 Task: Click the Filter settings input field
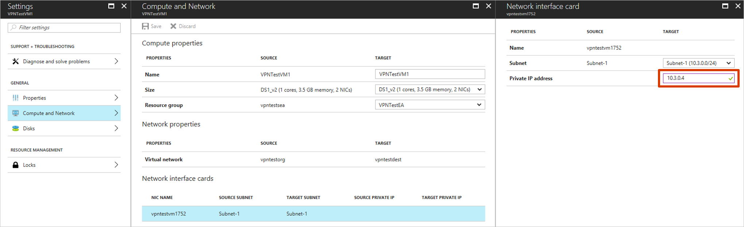click(64, 28)
